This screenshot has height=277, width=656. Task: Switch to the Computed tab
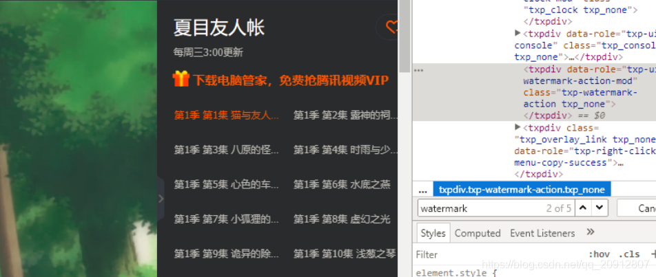478,233
